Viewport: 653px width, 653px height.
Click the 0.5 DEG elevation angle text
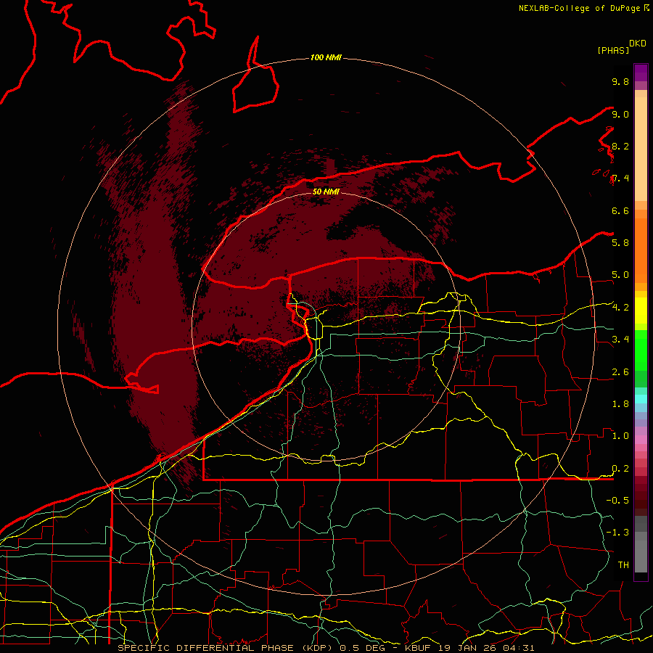362,648
